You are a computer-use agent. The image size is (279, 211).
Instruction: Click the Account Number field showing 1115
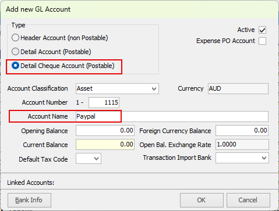pyautogui.click(x=104, y=102)
